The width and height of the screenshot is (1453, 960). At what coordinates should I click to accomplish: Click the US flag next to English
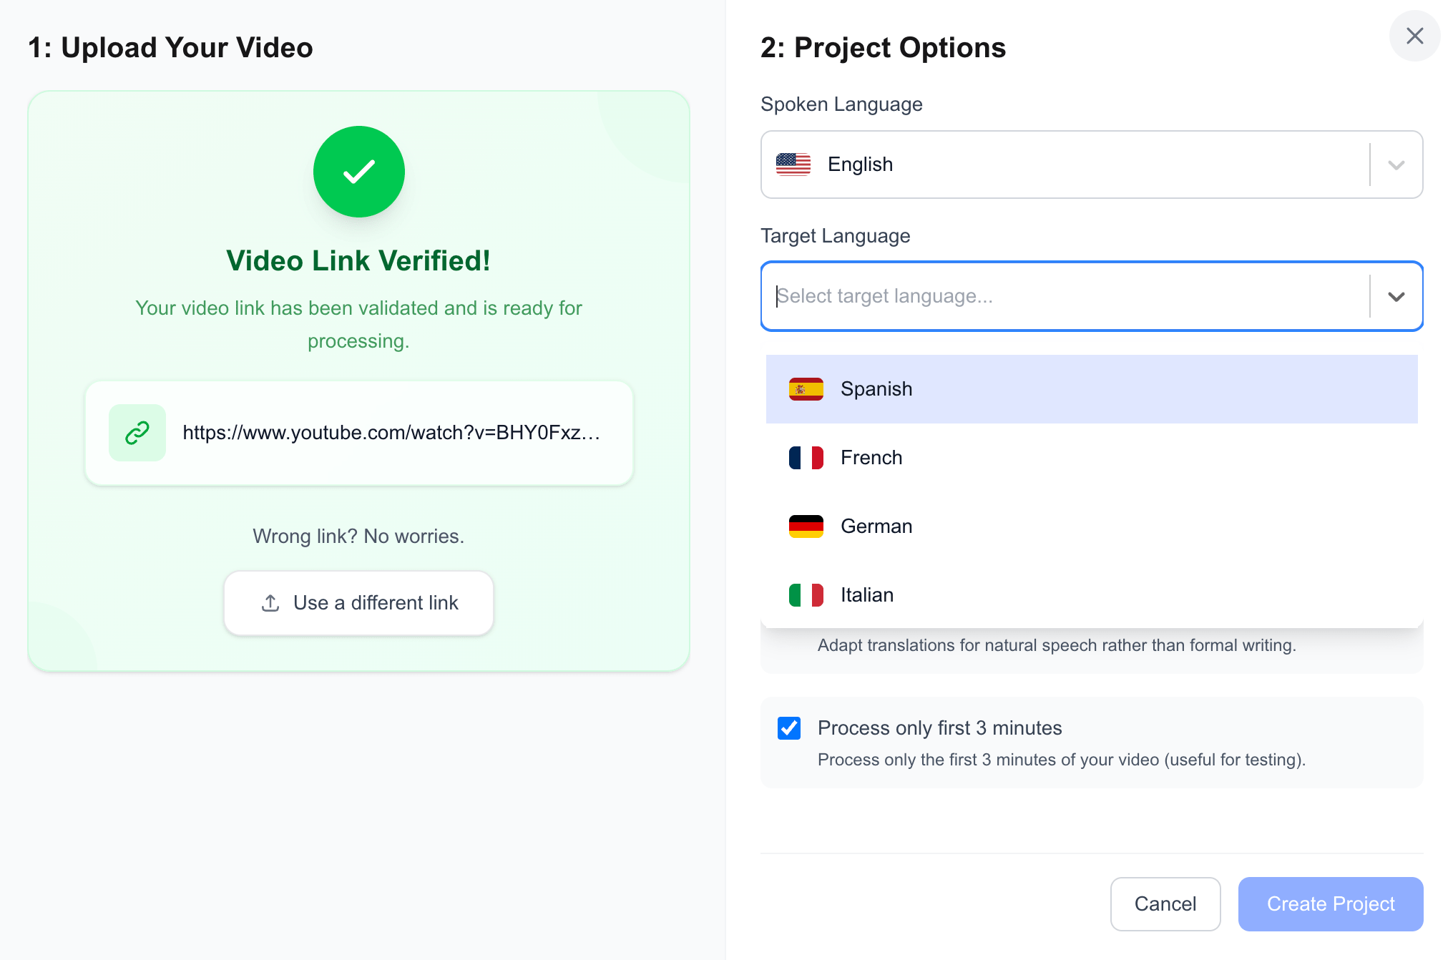(794, 164)
